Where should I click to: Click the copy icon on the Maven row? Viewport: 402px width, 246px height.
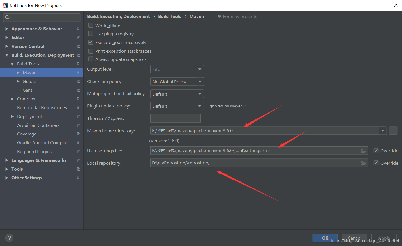coord(78,73)
